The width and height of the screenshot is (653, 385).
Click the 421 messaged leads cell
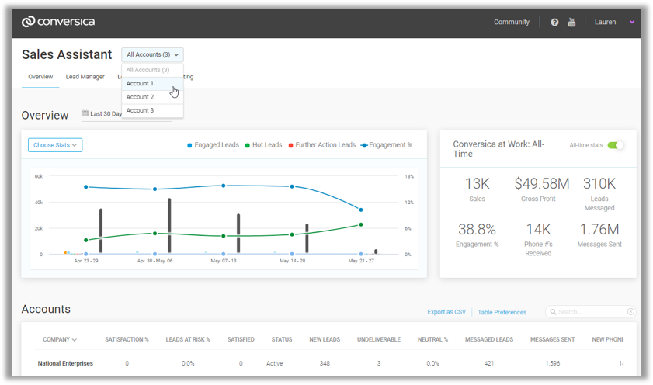(x=489, y=363)
